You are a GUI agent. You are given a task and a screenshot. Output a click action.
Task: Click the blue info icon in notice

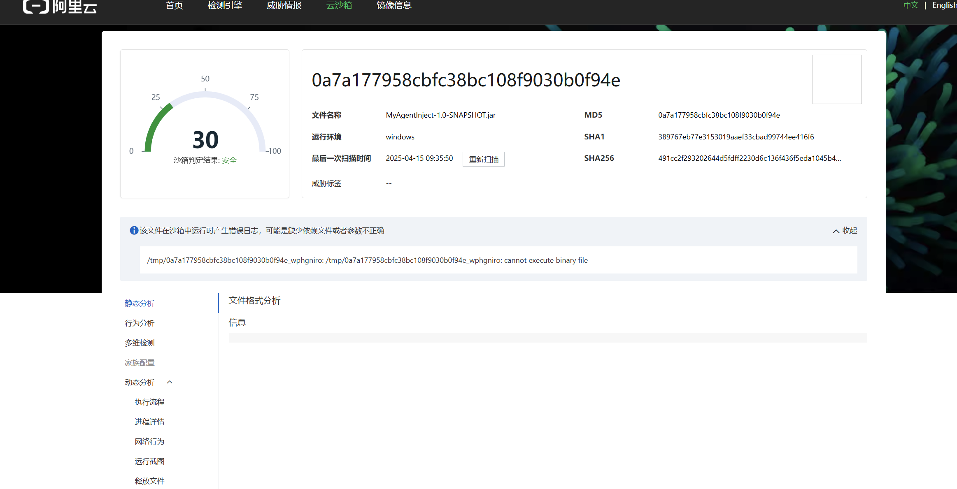134,230
